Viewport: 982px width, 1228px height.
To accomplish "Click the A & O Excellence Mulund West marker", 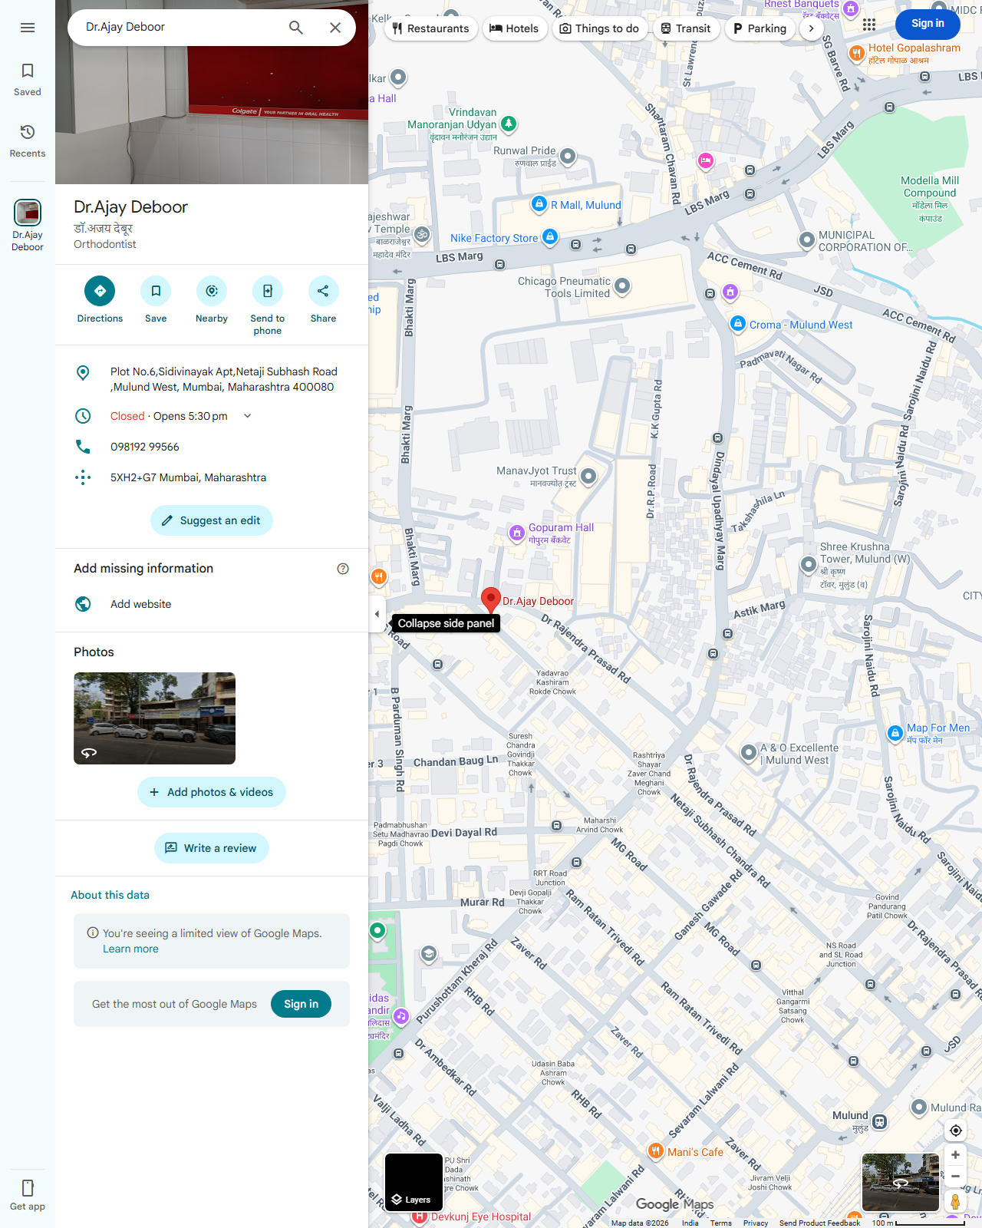I will click(749, 753).
